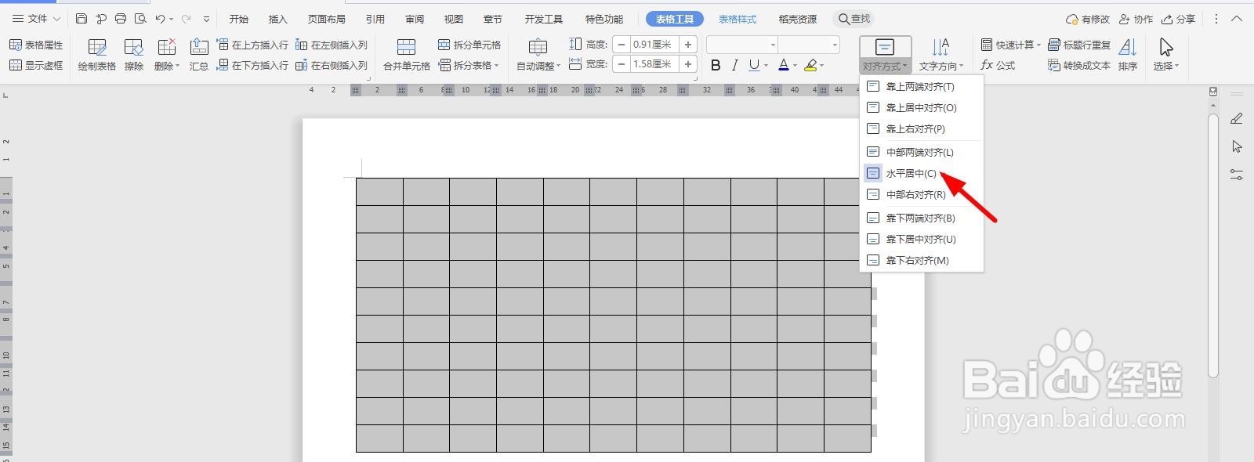Screen dimensions: 1254x462
Task: Click the Search (查找) button
Action: pos(854,19)
